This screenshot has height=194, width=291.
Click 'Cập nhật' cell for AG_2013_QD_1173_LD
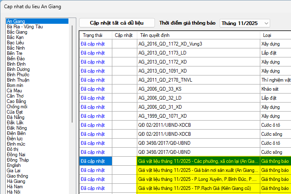(x=125, y=53)
